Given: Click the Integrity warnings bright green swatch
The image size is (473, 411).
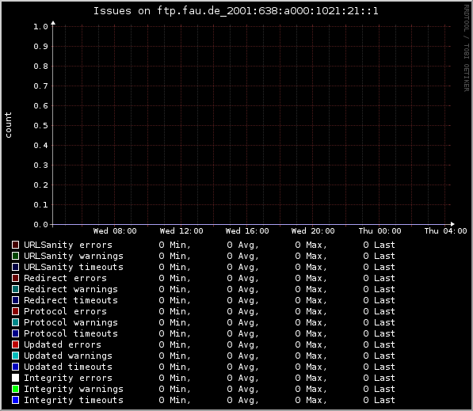Looking at the screenshot, I should pyautogui.click(x=15, y=389).
